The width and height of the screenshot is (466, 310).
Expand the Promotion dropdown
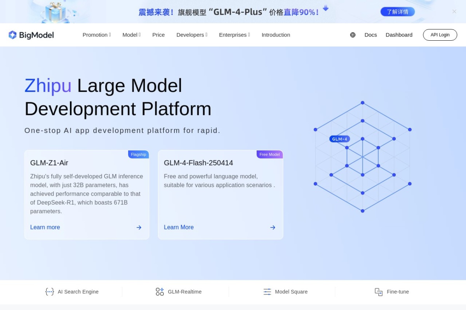click(x=96, y=35)
